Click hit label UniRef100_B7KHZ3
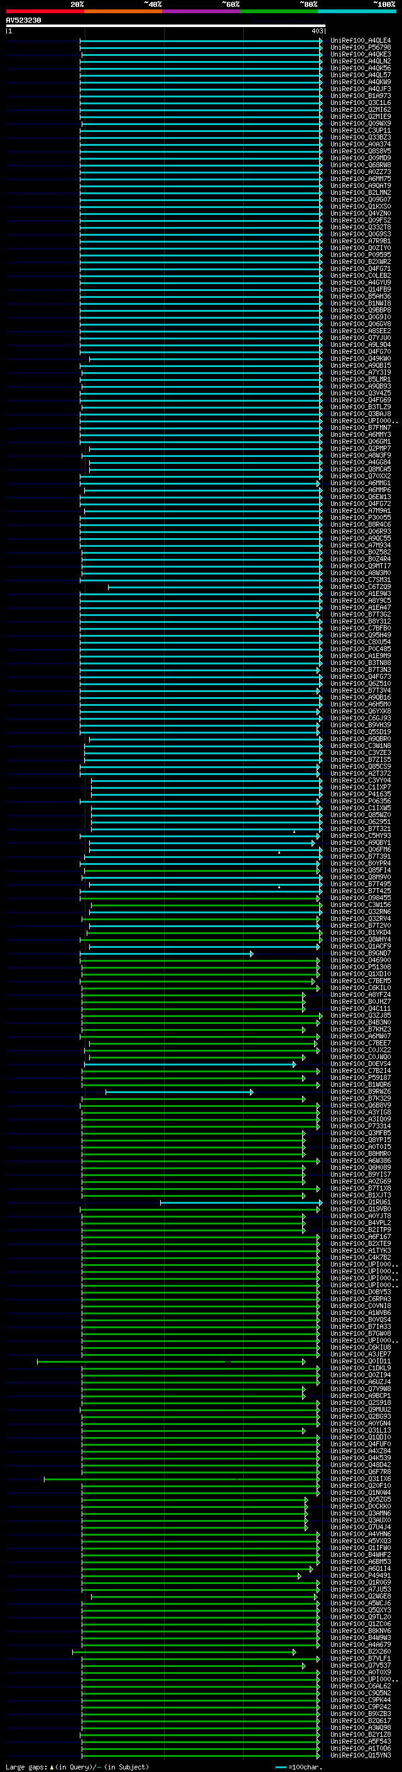Viewport: 402px width, 1772px height. 361,1029
